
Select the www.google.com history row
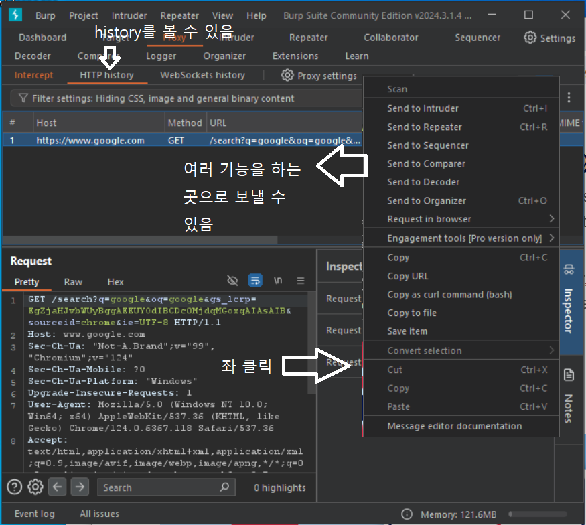pyautogui.click(x=182, y=140)
